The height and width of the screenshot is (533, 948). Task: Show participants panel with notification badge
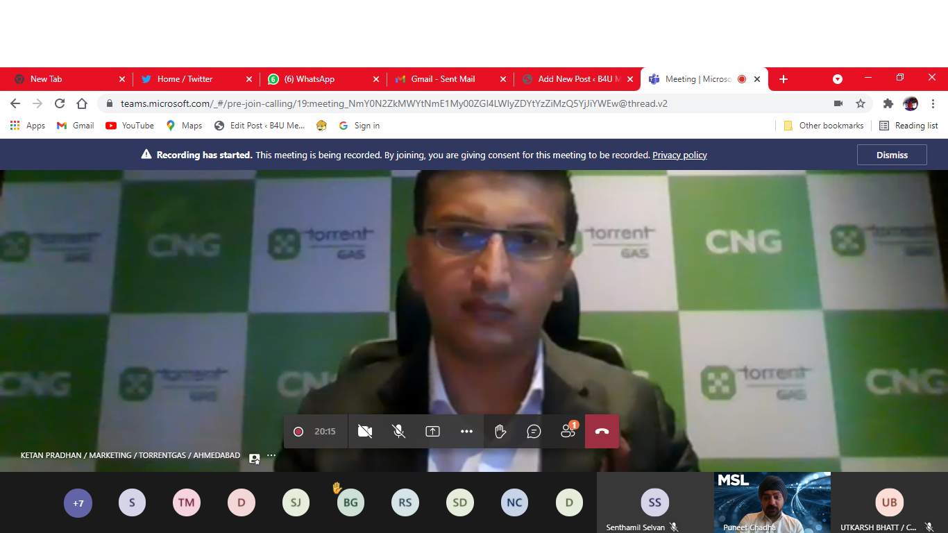click(x=568, y=431)
